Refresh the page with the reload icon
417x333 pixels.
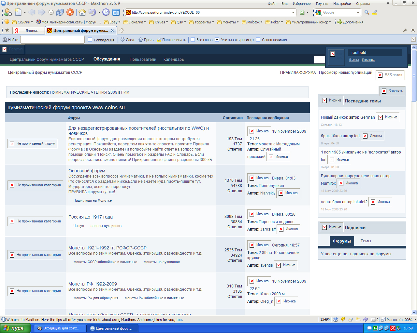[x=60, y=12]
